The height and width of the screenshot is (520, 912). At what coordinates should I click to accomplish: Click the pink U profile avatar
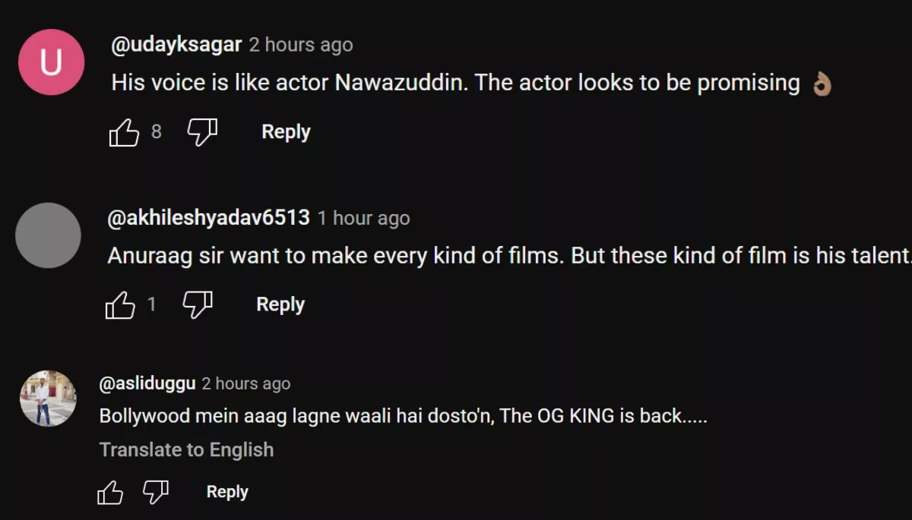51,62
